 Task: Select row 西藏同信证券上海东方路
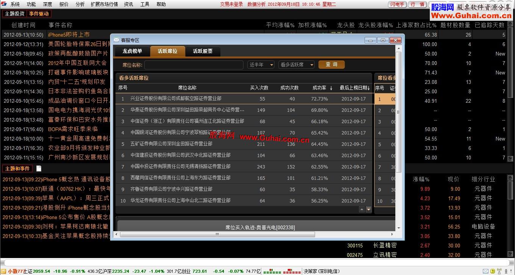[244, 178]
